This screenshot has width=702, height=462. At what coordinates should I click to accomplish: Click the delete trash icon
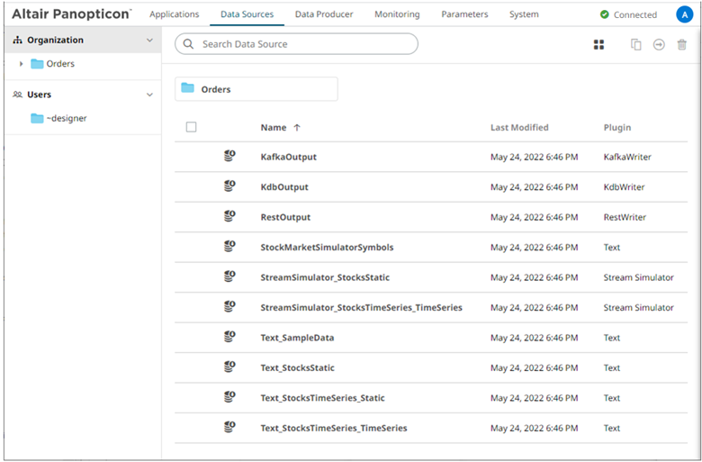click(681, 44)
